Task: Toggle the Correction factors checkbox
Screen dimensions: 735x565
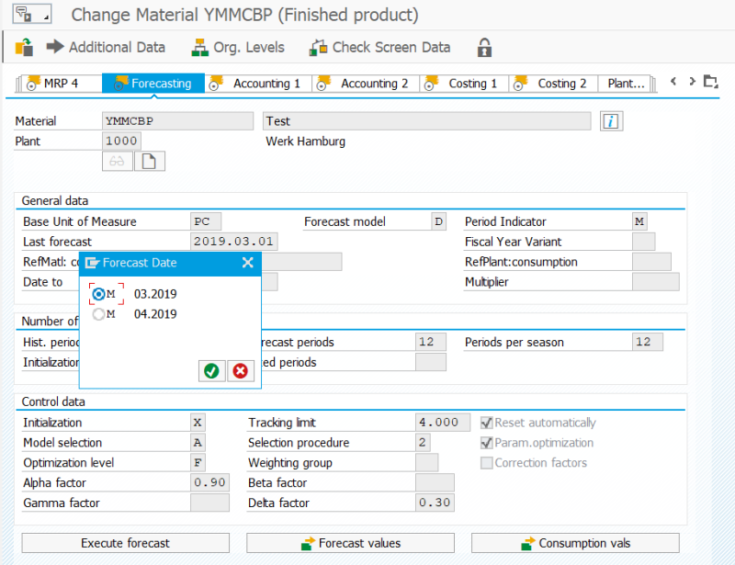Action: click(x=487, y=463)
